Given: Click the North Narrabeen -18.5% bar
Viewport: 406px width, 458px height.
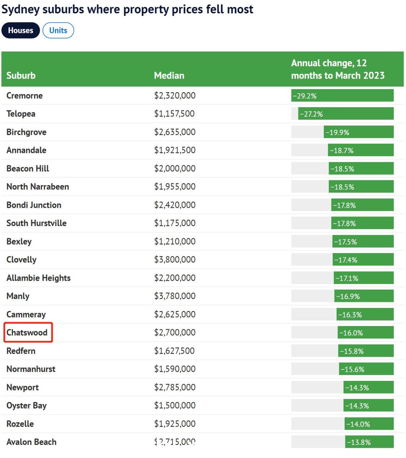Looking at the screenshot, I should coord(361,187).
